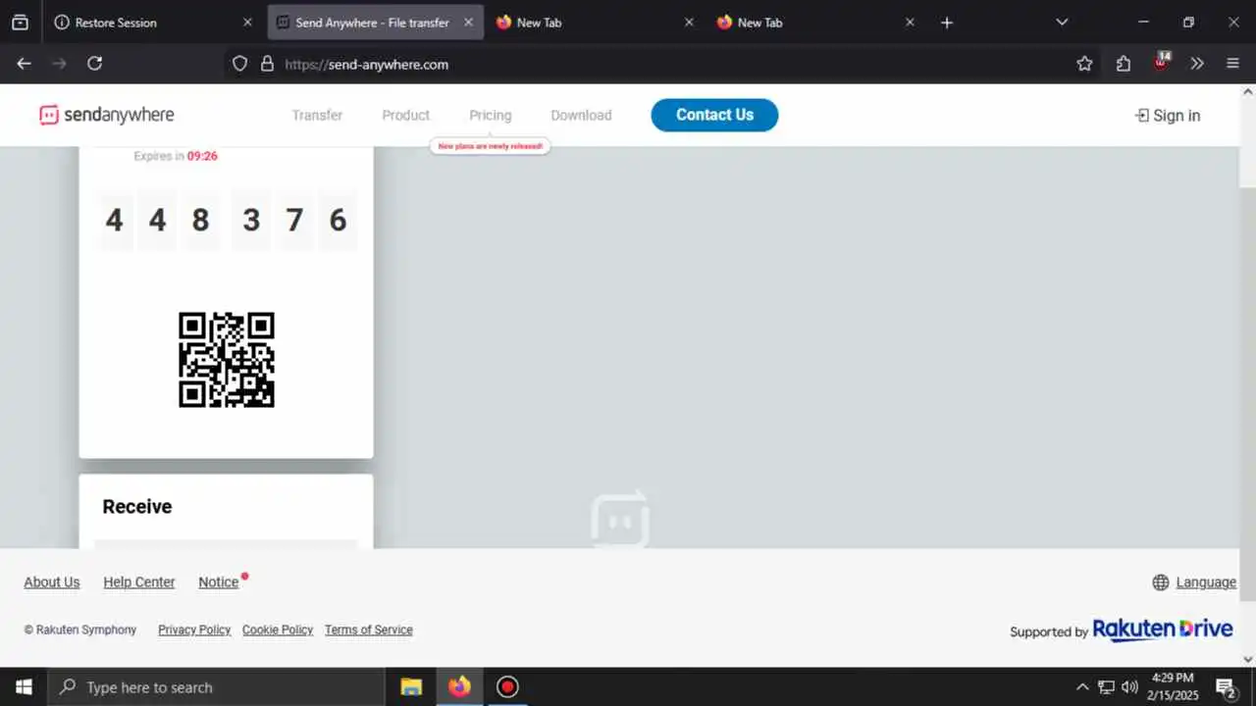Click the Send Anywhere logo
The width and height of the screenshot is (1256, 706).
(x=106, y=115)
